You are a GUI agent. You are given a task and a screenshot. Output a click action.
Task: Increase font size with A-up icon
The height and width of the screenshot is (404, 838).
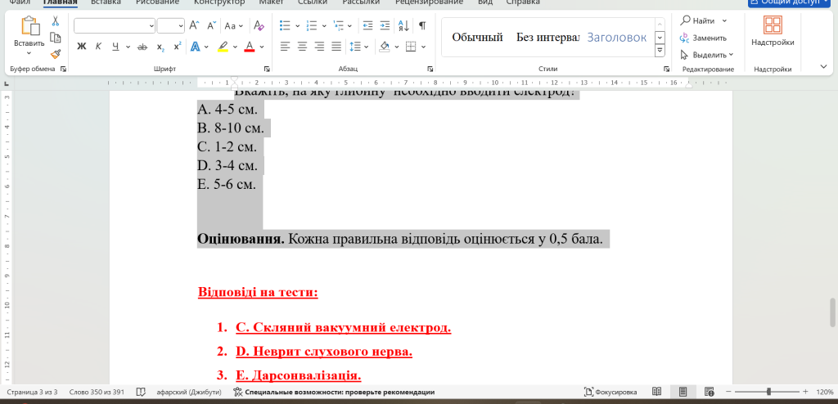click(195, 25)
